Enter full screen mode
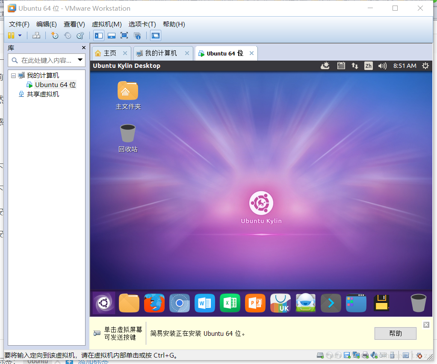Image resolution: width=437 pixels, height=364 pixels. click(124, 35)
